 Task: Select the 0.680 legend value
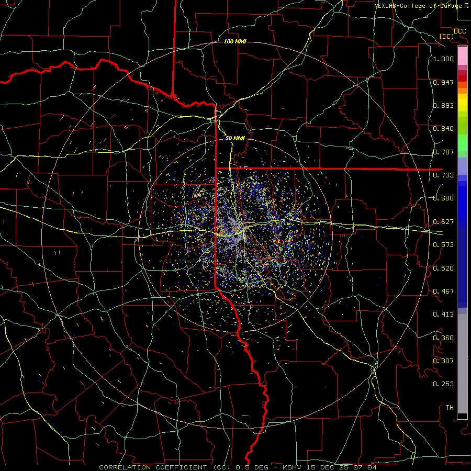443,198
